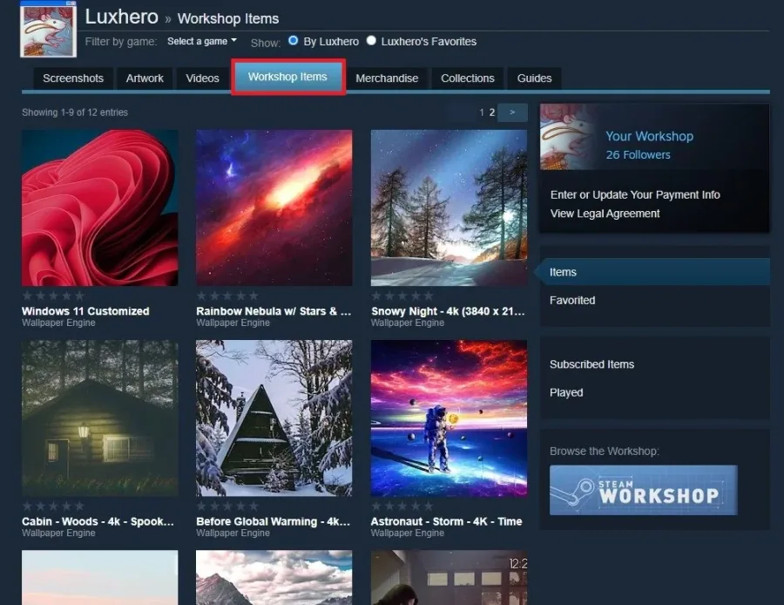Select the By Luxhero radio button
Image resolution: width=784 pixels, height=605 pixels.
[x=293, y=40]
